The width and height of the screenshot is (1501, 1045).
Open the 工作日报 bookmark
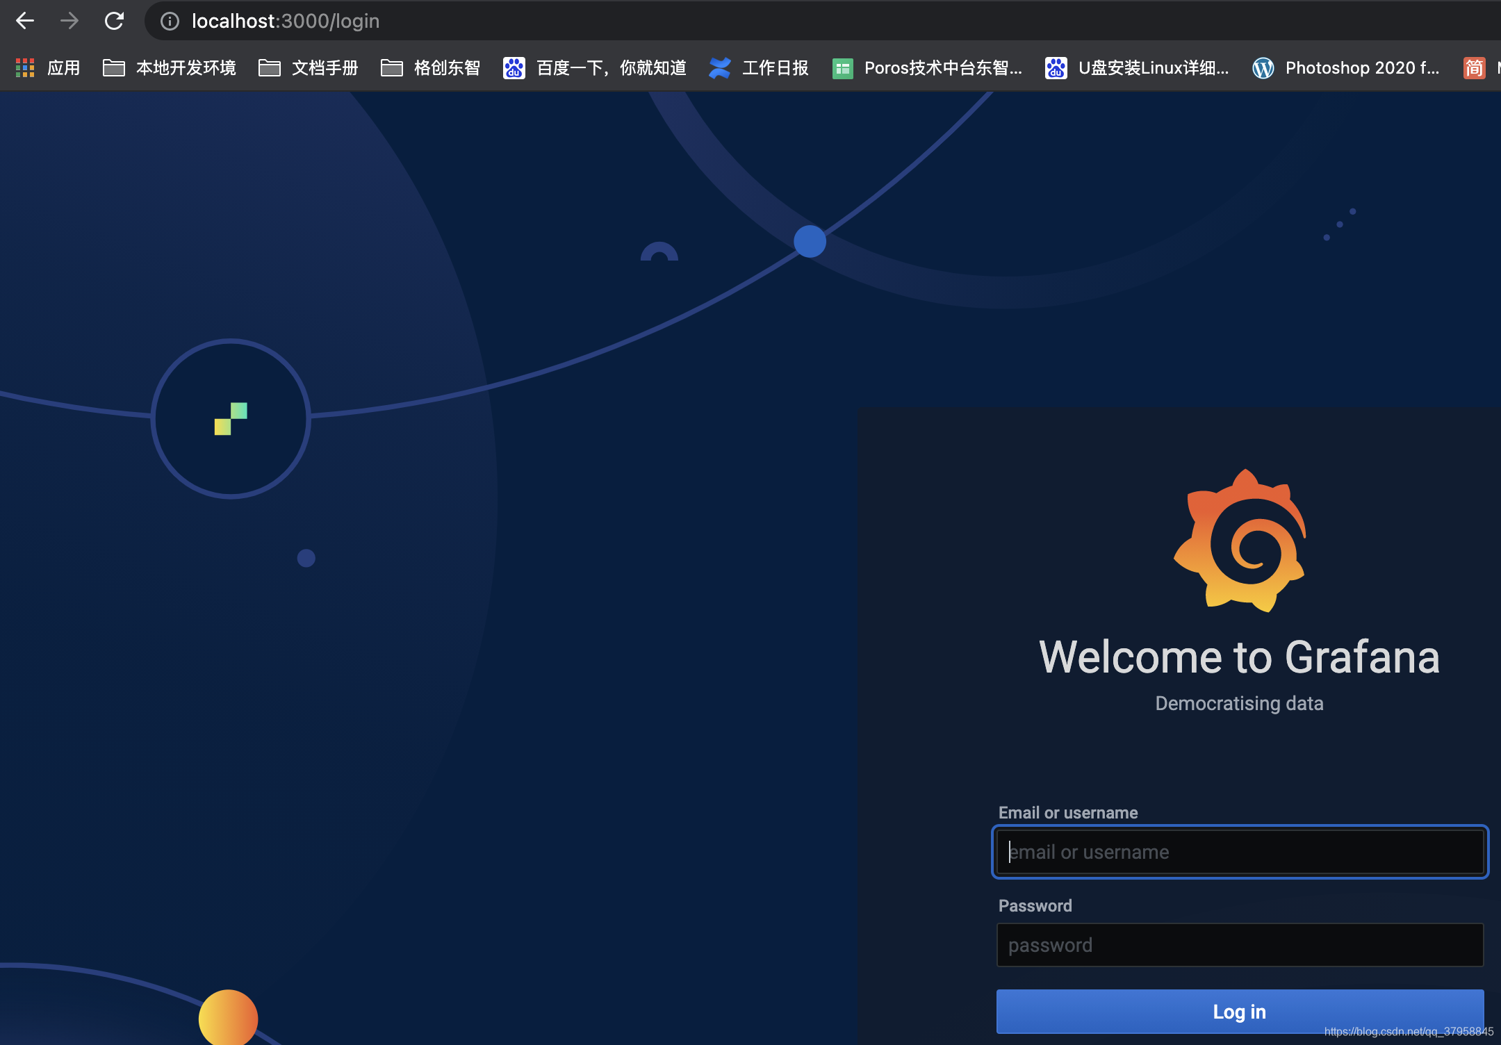pyautogui.click(x=759, y=67)
